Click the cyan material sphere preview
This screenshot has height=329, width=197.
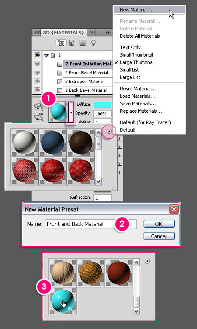[x=58, y=112]
